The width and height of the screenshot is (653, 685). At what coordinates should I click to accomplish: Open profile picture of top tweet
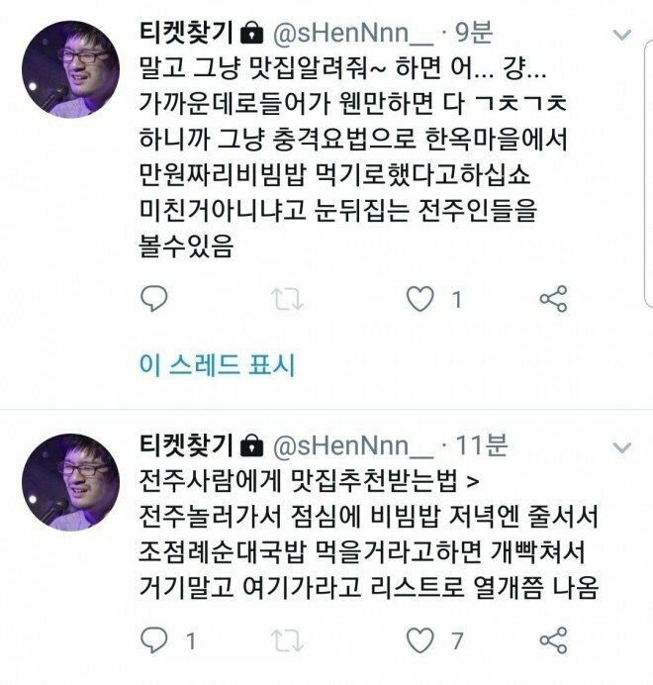71,69
